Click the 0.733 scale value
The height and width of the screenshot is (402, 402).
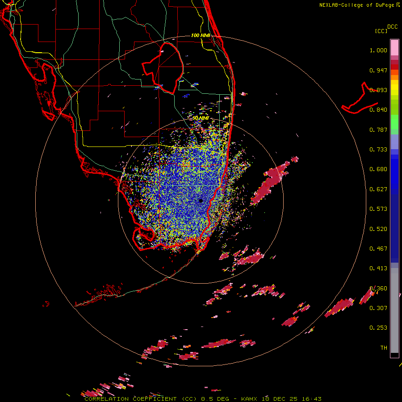[378, 150]
